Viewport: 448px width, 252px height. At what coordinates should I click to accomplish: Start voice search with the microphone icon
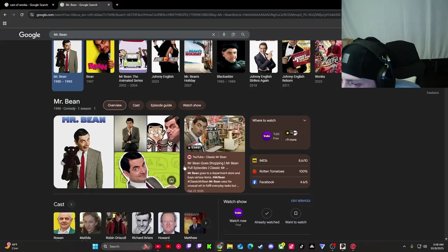(224, 35)
